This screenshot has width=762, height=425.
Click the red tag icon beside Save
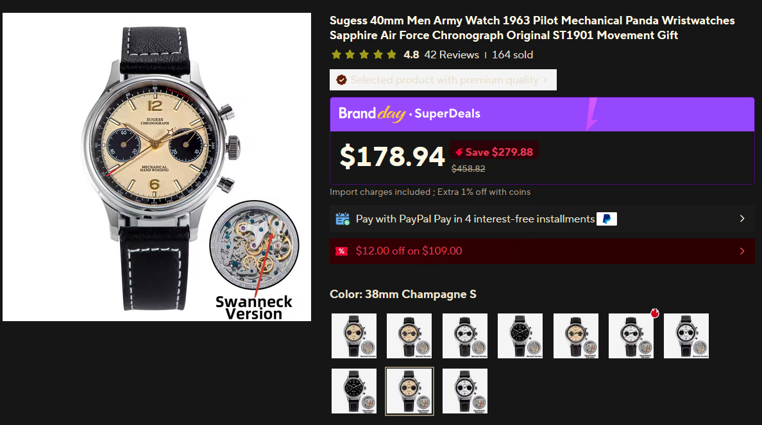459,153
